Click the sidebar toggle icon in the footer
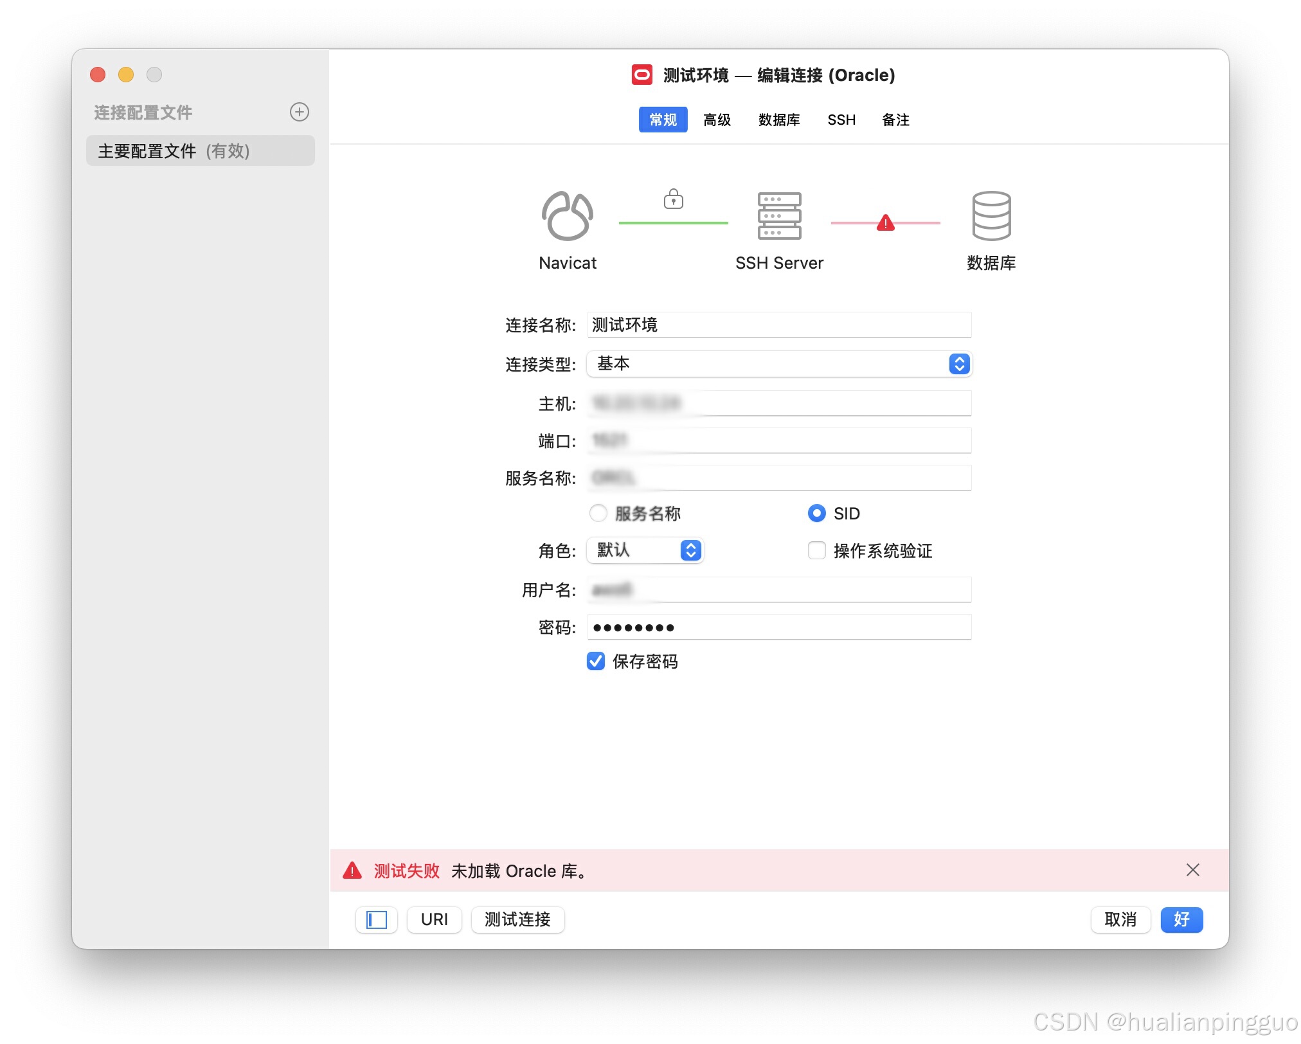This screenshot has width=1301, height=1044. [x=377, y=920]
